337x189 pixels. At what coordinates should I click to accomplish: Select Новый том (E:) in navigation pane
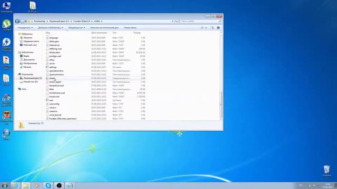click(x=31, y=82)
